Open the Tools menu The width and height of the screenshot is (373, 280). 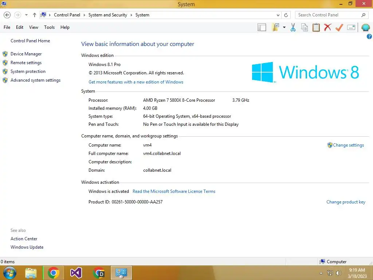coord(49,27)
